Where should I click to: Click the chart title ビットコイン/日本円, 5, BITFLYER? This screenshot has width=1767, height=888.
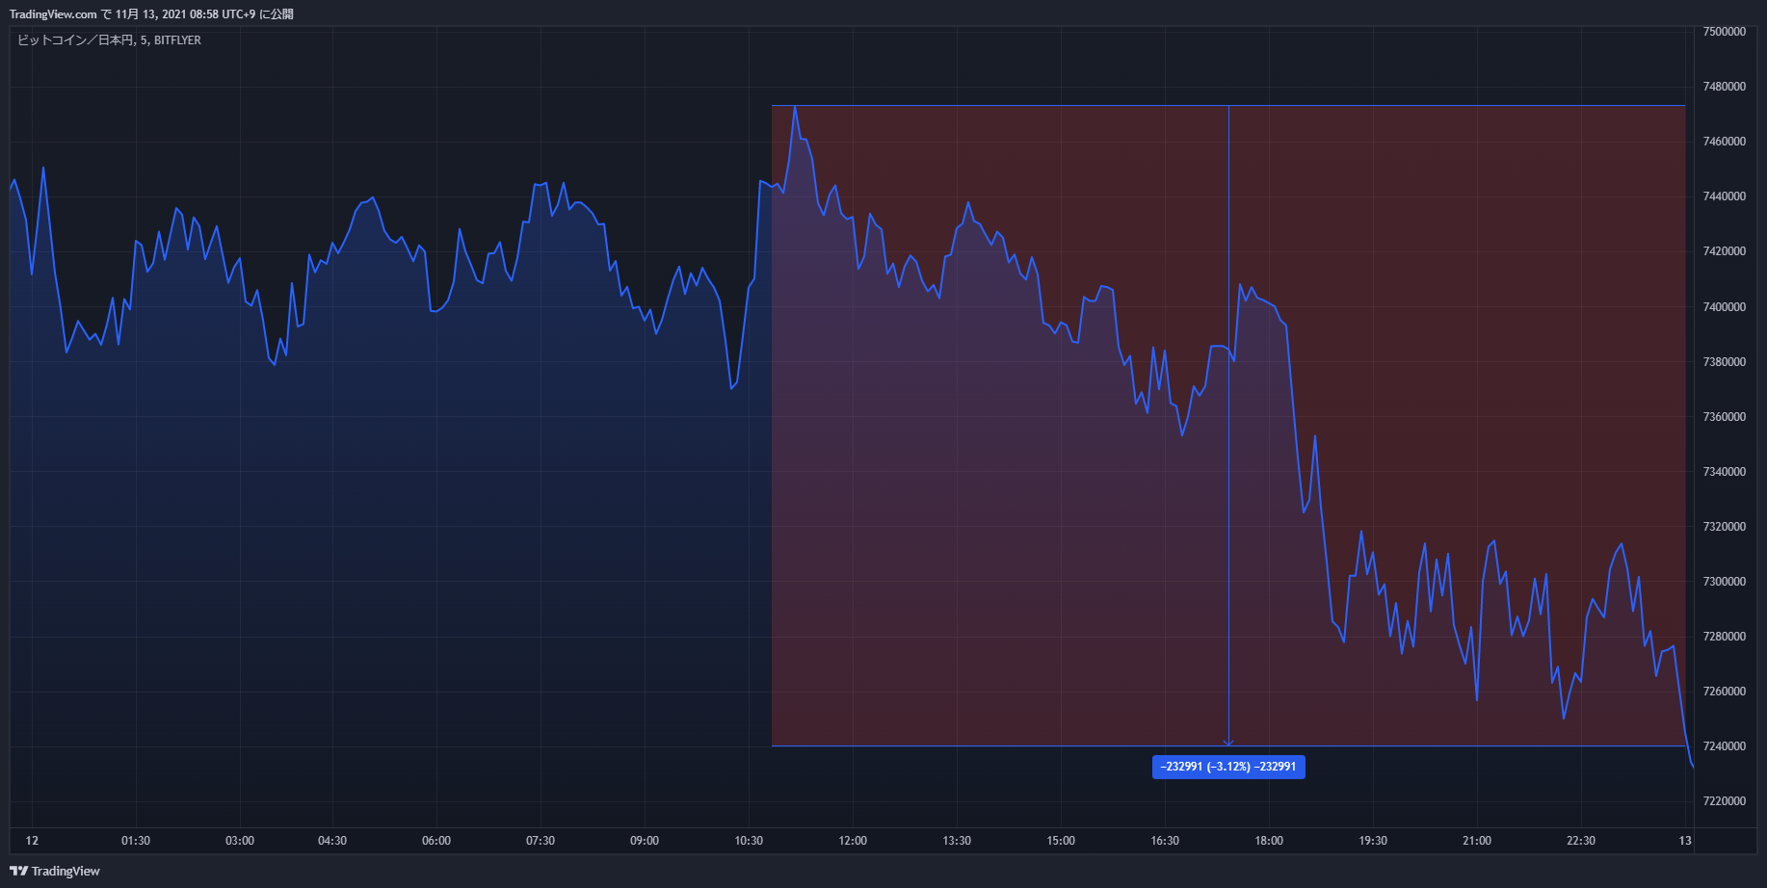pos(109,40)
